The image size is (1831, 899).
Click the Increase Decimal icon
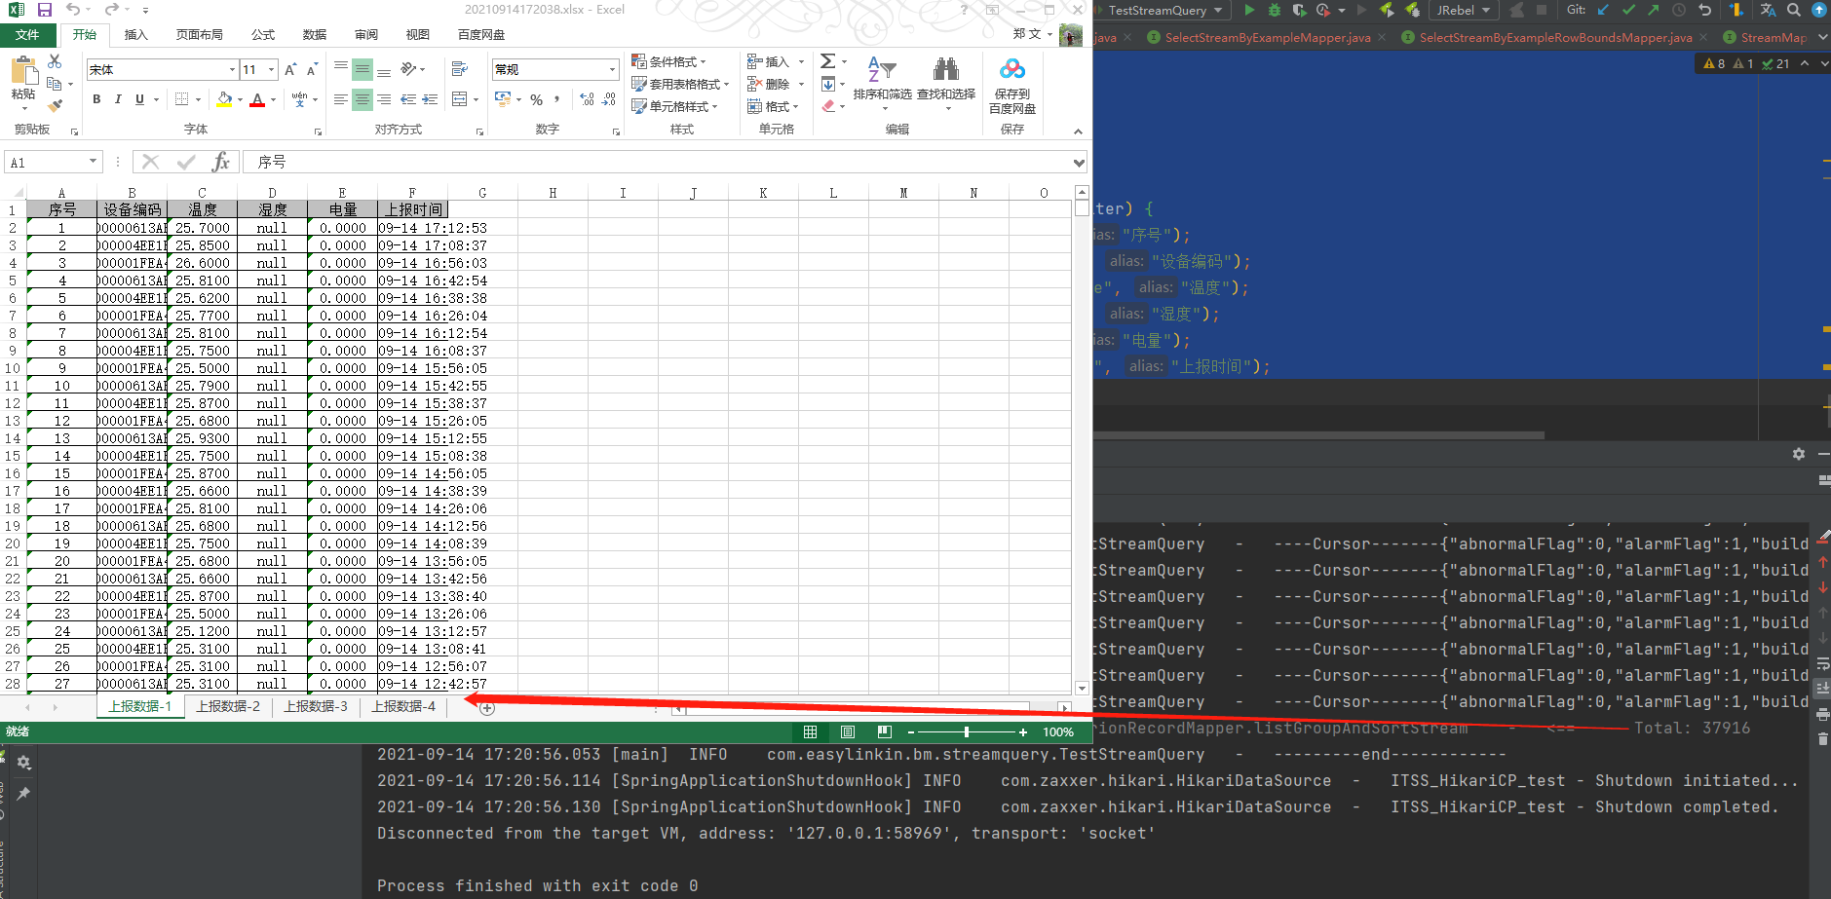(587, 99)
